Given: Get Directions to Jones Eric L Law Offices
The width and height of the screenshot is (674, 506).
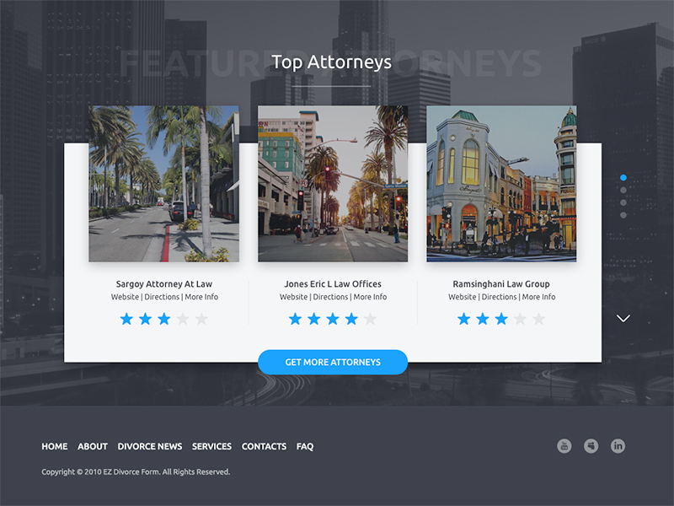Looking at the screenshot, I should 330,297.
